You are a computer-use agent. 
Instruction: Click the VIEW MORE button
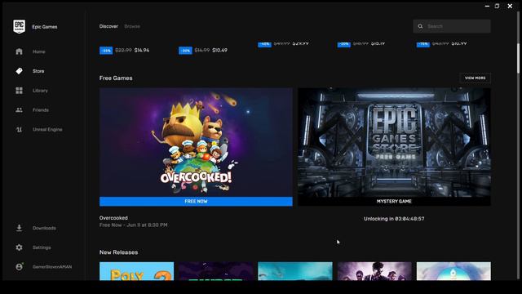(475, 78)
